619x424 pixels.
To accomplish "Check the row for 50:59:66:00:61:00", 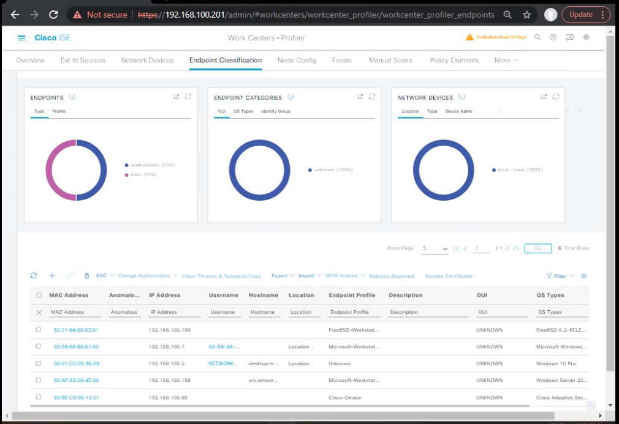I will (38, 346).
